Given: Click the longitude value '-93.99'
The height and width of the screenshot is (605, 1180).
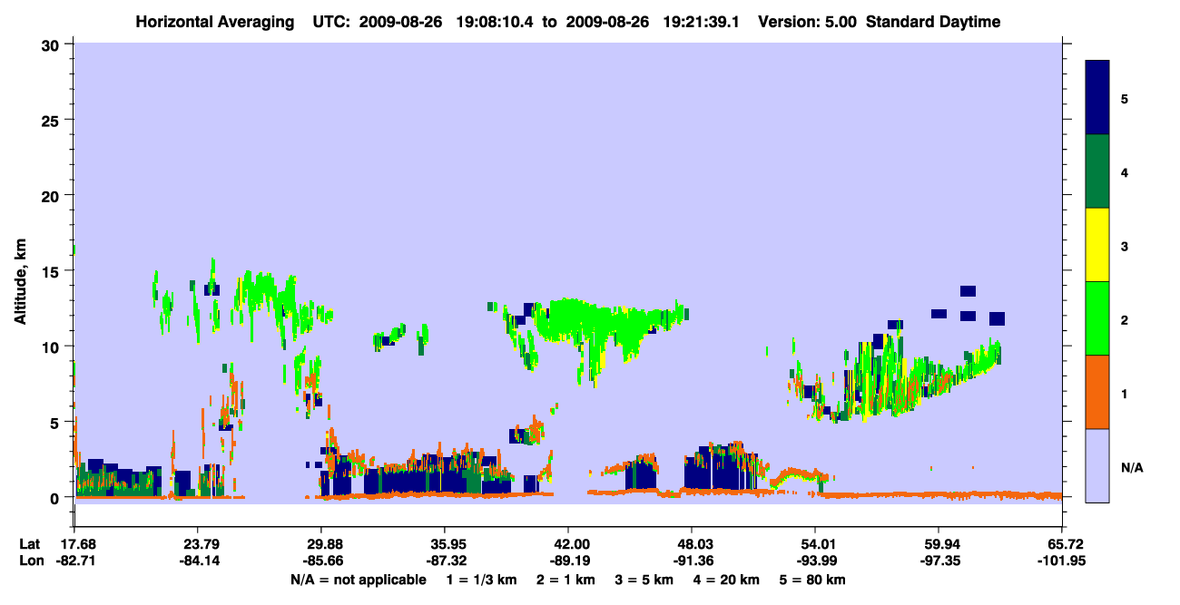Looking at the screenshot, I should 815,561.
